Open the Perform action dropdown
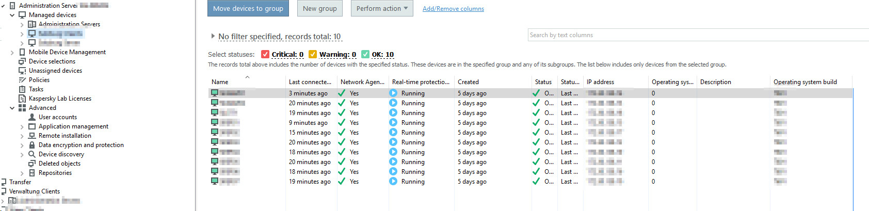The width and height of the screenshot is (869, 211). (x=382, y=8)
